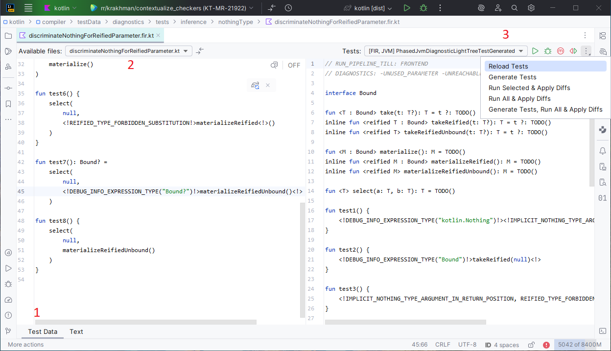Debug the kotlin [dist] configuration
611x351 pixels.
coord(423,8)
